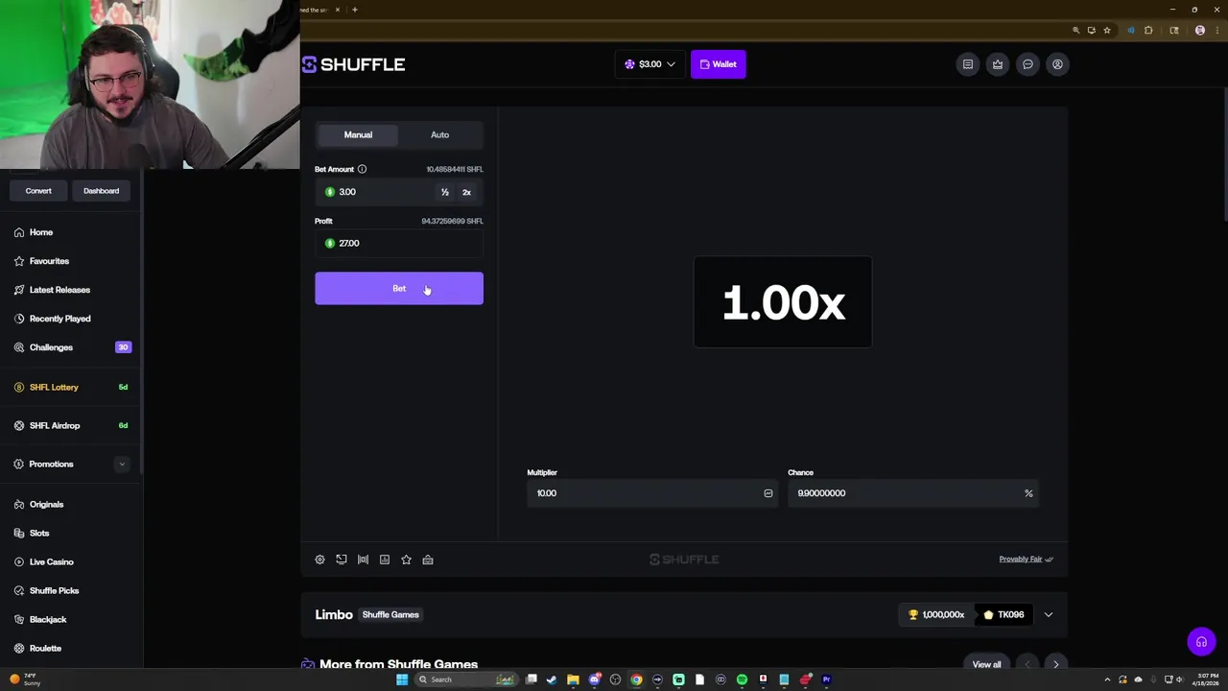Click browser zoom magnifier icon
This screenshot has width=1228, height=691.
1075,30
